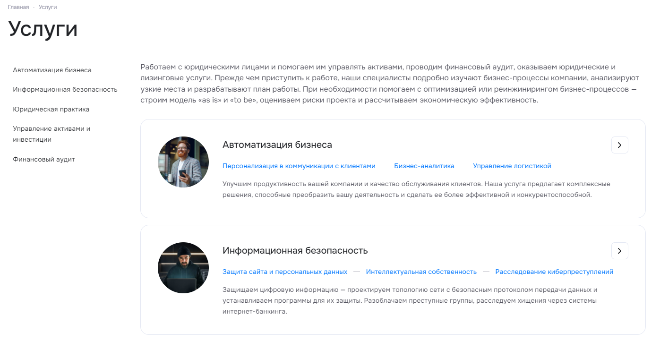Click the Автоматизация бизнеса card heading

(x=277, y=145)
